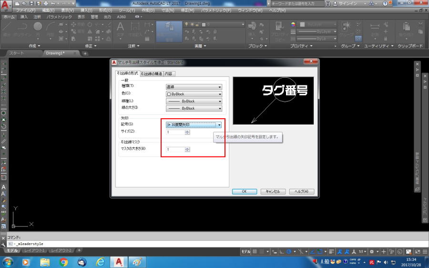Click the customization menu icon in status bar
The height and width of the screenshot is (268, 429).
[x=425, y=251]
